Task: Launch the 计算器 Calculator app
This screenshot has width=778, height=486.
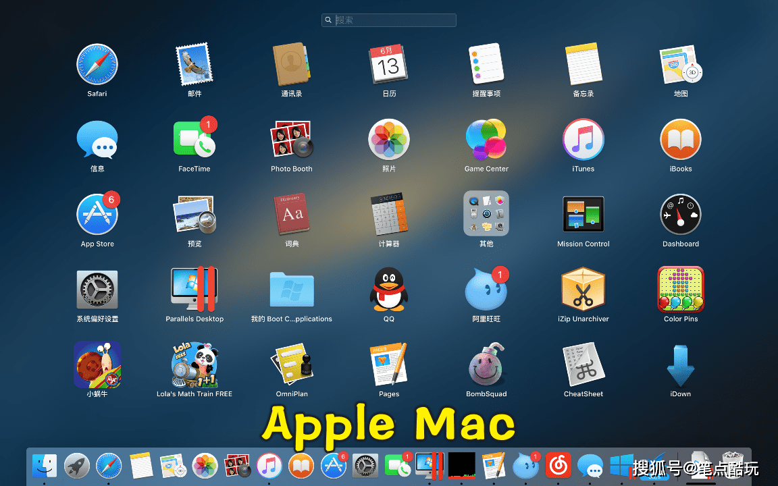Action: point(389,213)
